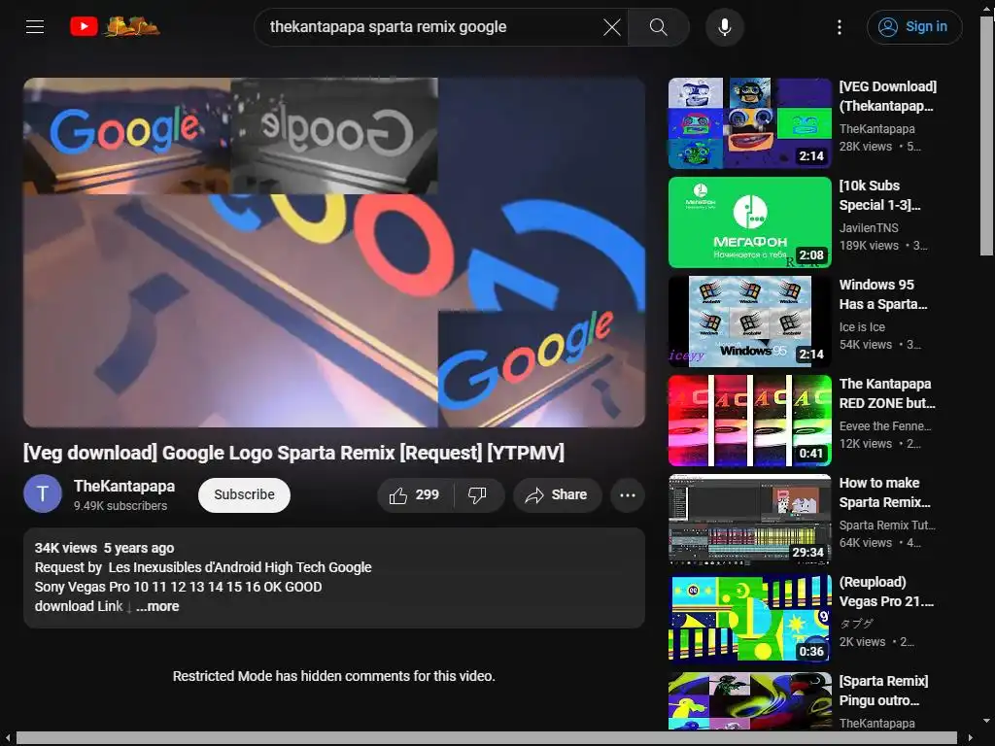The width and height of the screenshot is (995, 746).
Task: Go to YouTube home via logo
Action: (x=115, y=26)
